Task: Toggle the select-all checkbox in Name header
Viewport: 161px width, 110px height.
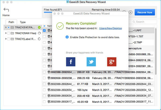Action: pyautogui.click(x=44, y=26)
